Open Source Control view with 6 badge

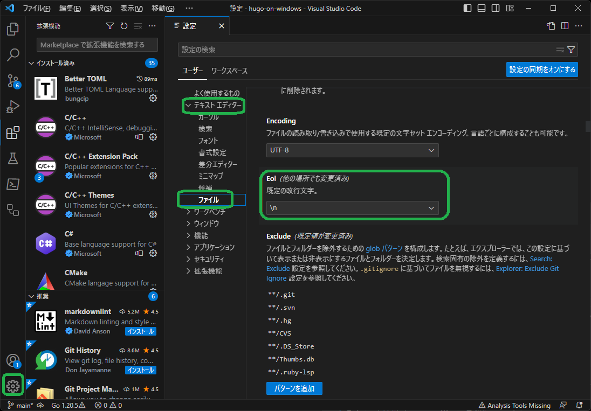pyautogui.click(x=13, y=81)
